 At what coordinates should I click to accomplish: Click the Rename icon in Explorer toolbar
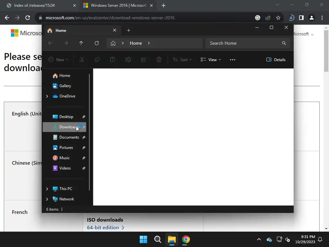pos(128,59)
